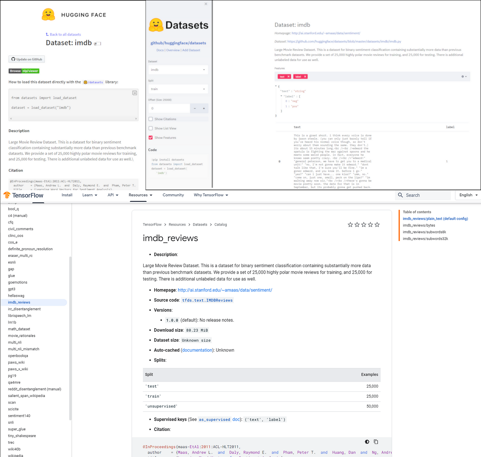Select glue in dataset sidebar
Image resolution: width=481 pixels, height=457 pixels.
(x=12, y=276)
